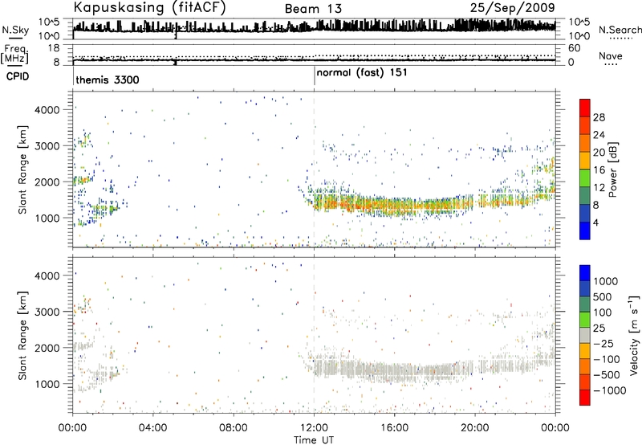This screenshot has height=445, width=642.
Task: Click the gray ±25 velocity color segment
Action: point(585,335)
